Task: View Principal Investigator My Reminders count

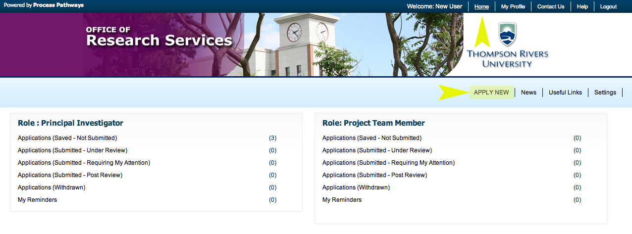Action: pos(272,200)
